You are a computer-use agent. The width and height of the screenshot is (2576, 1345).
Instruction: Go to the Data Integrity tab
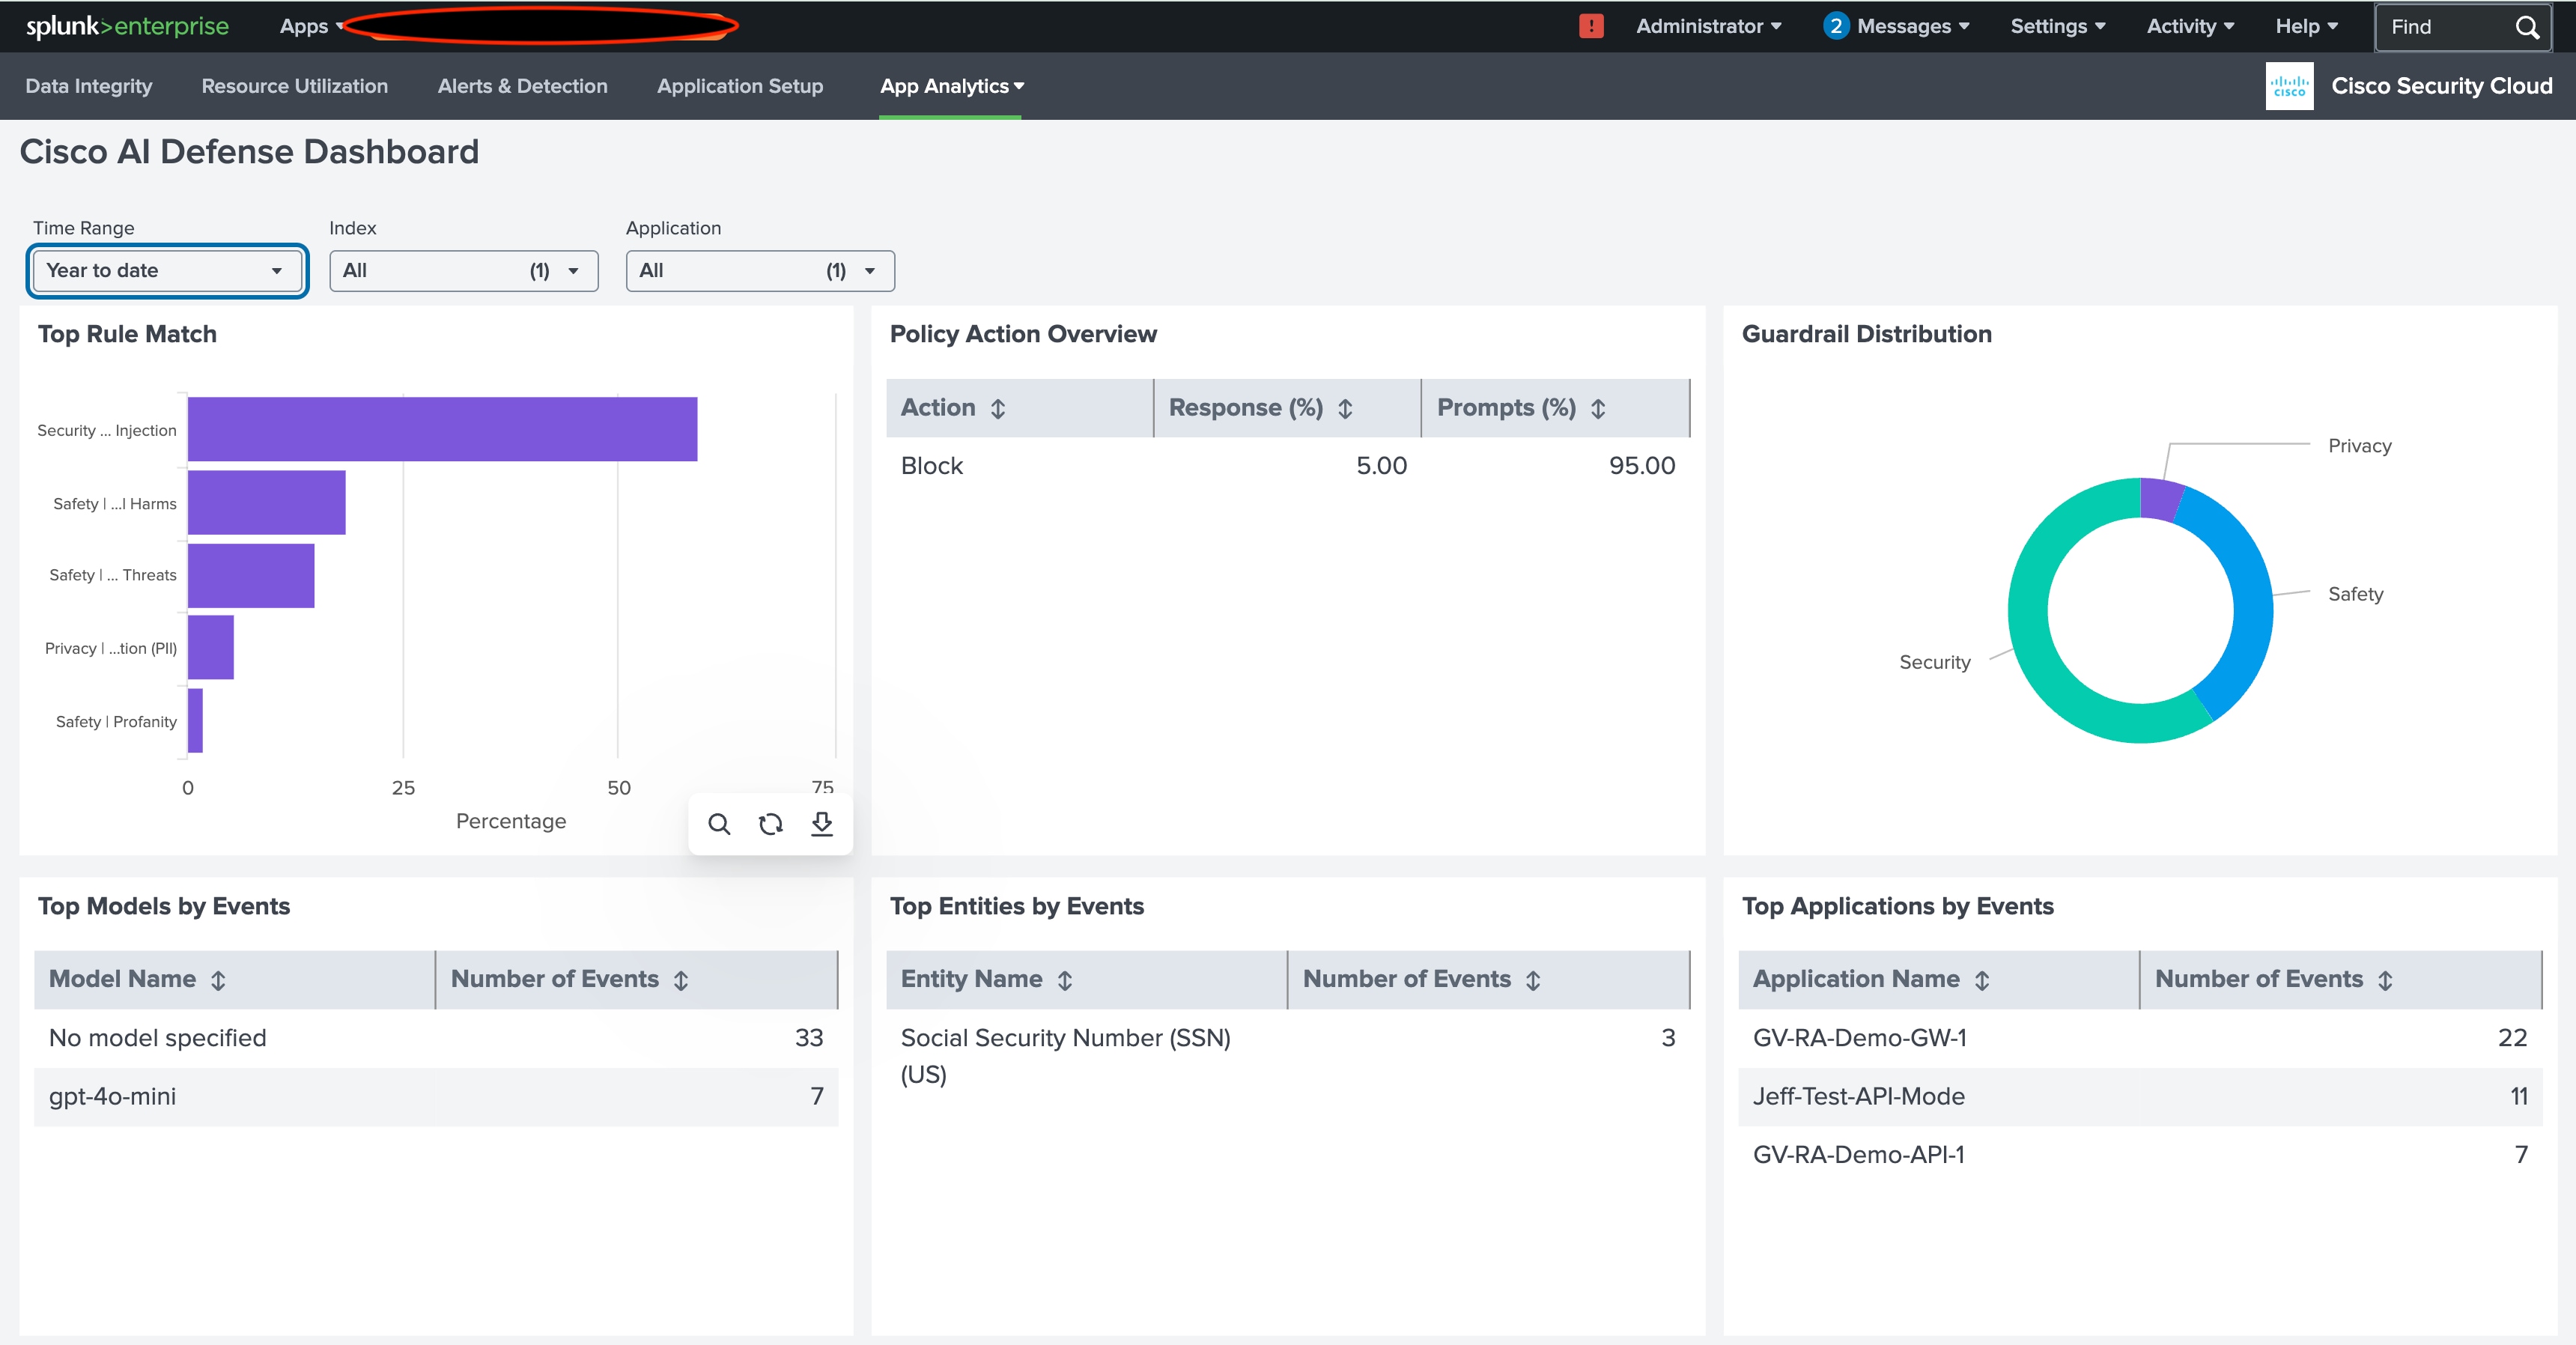[89, 86]
